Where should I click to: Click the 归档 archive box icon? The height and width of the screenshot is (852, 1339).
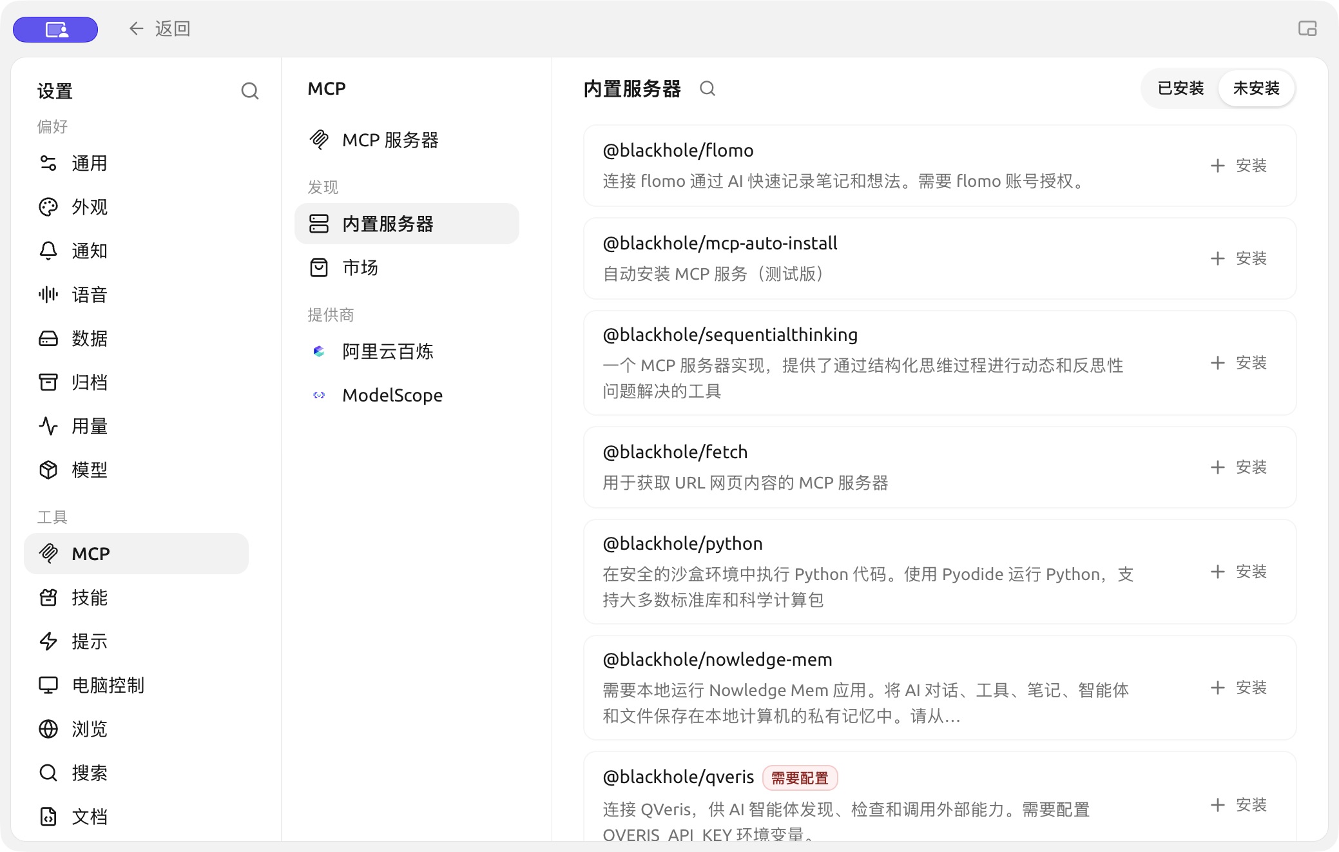[x=48, y=382]
